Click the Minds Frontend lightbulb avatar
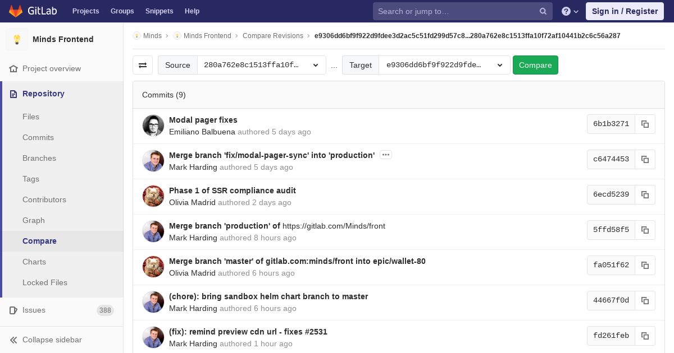 click(x=17, y=39)
